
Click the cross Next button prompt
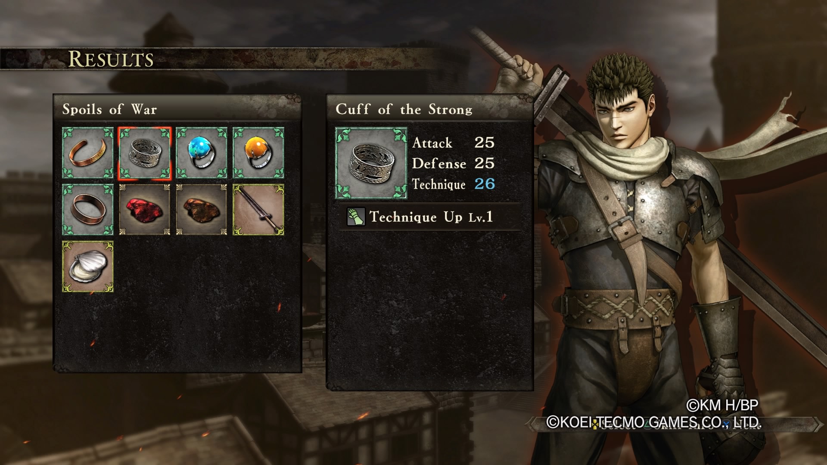point(743,424)
